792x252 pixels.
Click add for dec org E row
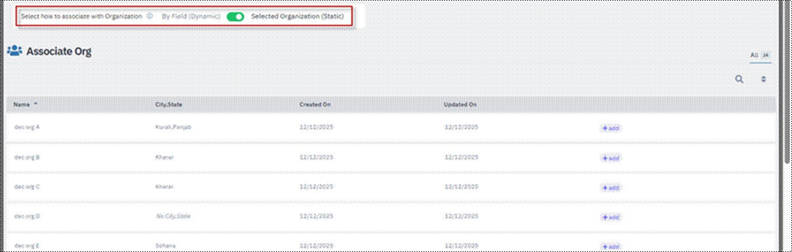coord(611,247)
